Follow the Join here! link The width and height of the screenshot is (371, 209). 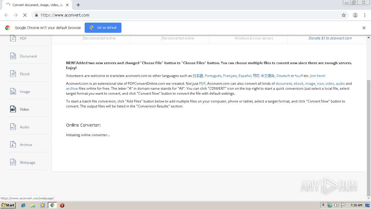pyautogui.click(x=318, y=76)
